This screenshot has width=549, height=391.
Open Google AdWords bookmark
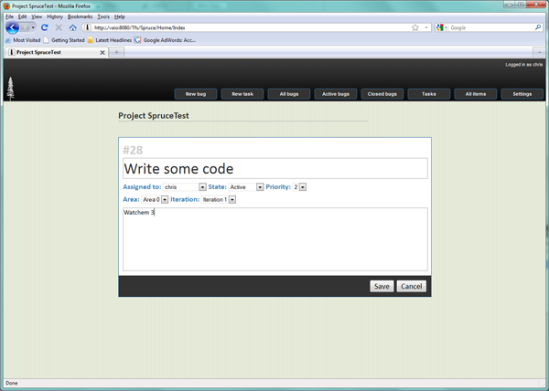(166, 40)
